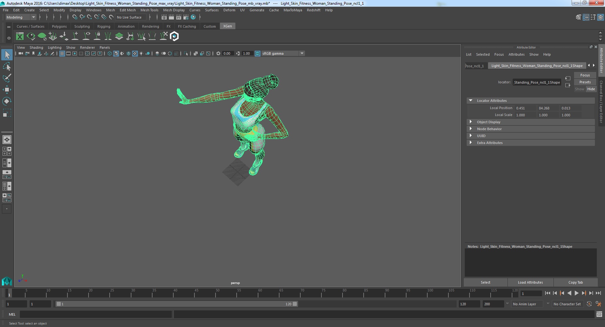Viewport: 605px width, 327px height.
Task: Click the Hypershade teal circle icon
Action: 193,17
